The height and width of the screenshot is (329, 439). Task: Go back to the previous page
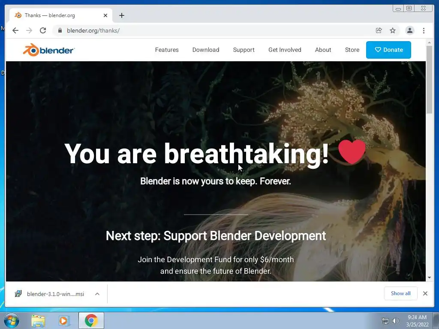click(15, 30)
